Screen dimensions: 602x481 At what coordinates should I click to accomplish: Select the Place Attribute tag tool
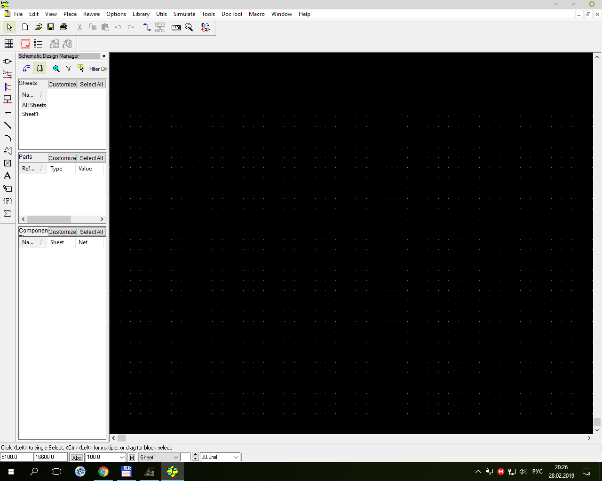(8, 188)
